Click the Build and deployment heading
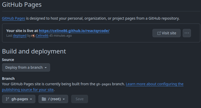Viewport: 201px width, 108px height. [34, 51]
